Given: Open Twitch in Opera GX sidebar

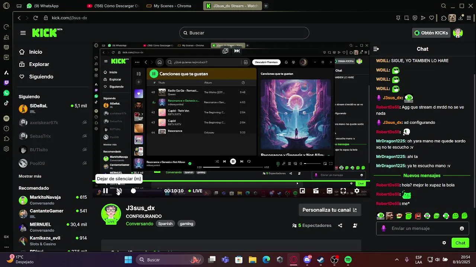Looking at the screenshot, I should [x=6, y=83].
